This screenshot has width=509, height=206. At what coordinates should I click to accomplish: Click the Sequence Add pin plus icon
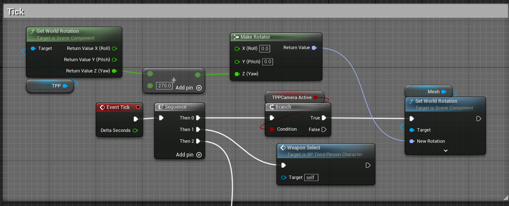pyautogui.click(x=199, y=155)
